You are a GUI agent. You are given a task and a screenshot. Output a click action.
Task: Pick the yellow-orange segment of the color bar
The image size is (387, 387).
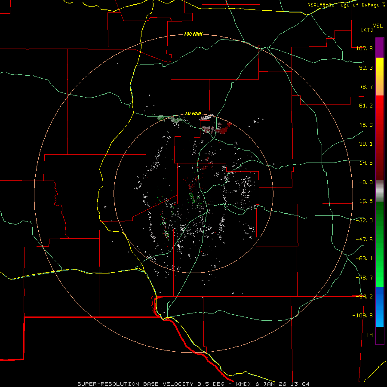point(380,77)
